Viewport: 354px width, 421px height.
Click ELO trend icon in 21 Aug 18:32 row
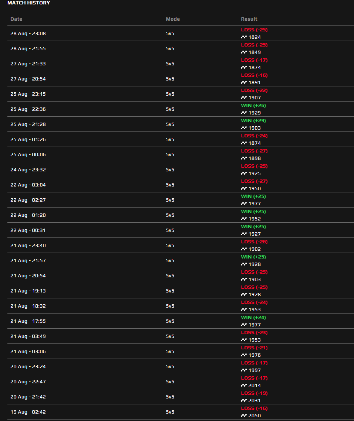(x=244, y=309)
